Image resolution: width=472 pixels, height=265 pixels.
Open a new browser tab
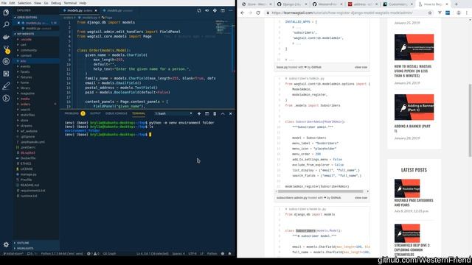coord(456,4)
